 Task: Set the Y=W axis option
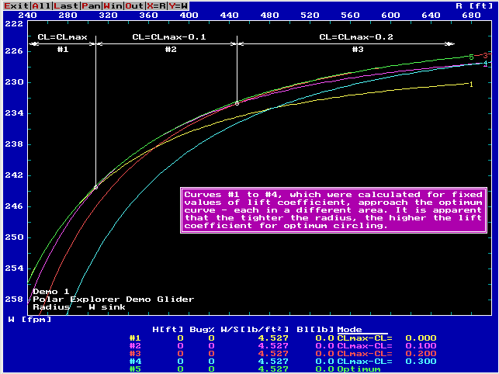(x=179, y=5)
